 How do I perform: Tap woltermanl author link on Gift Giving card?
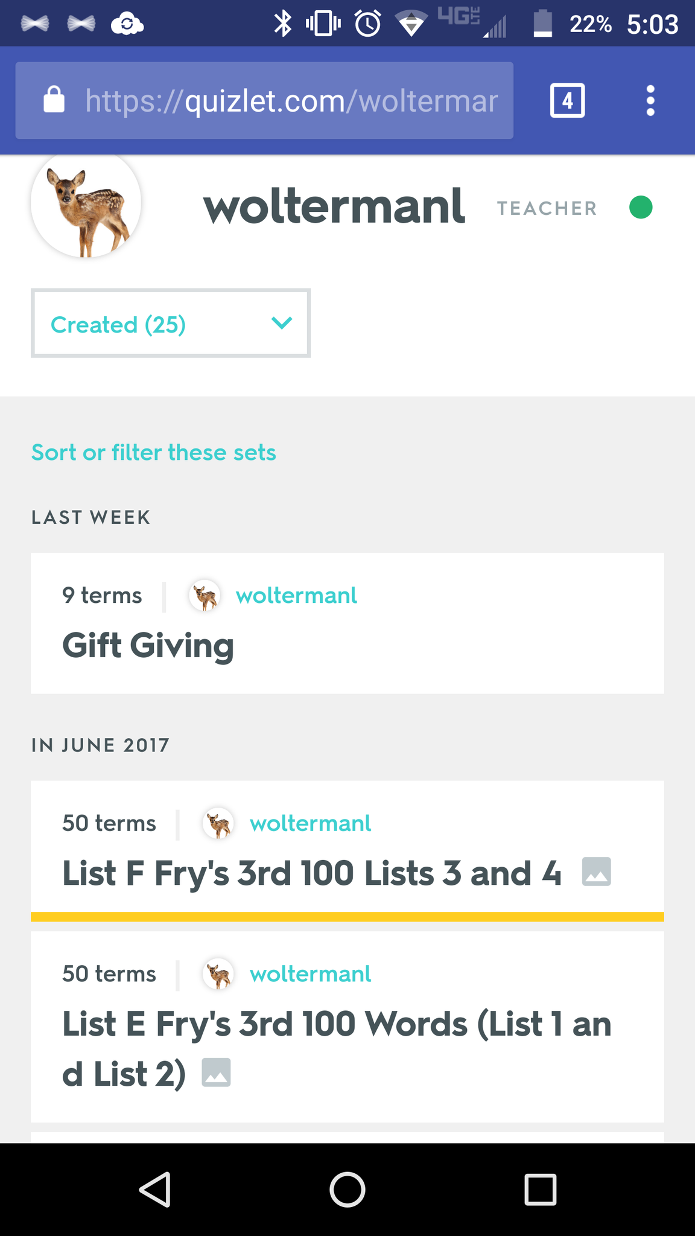coord(296,596)
